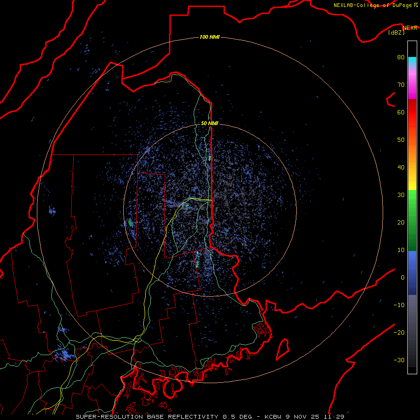
Task: Click the 20 value on the color scale
Action: pyautogui.click(x=401, y=222)
